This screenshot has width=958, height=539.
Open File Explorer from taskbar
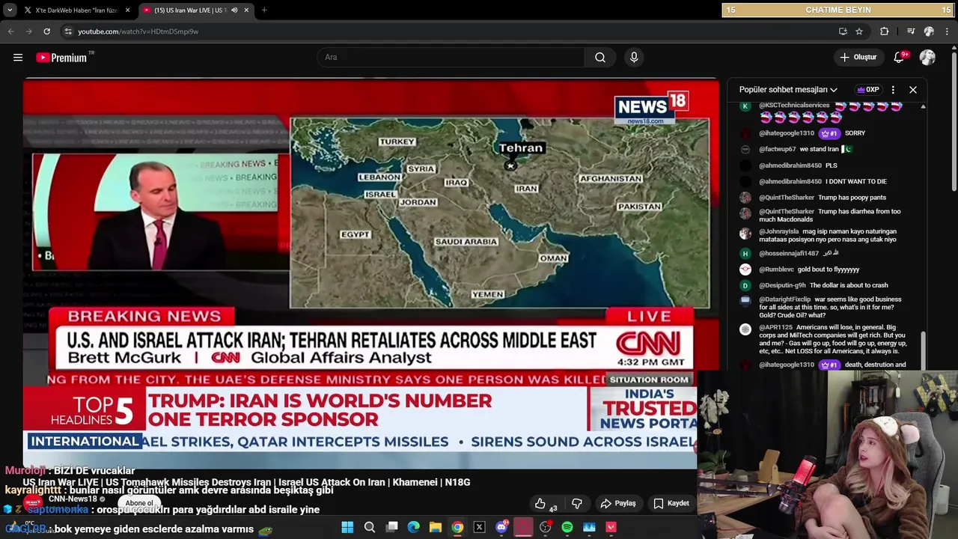pos(436,528)
